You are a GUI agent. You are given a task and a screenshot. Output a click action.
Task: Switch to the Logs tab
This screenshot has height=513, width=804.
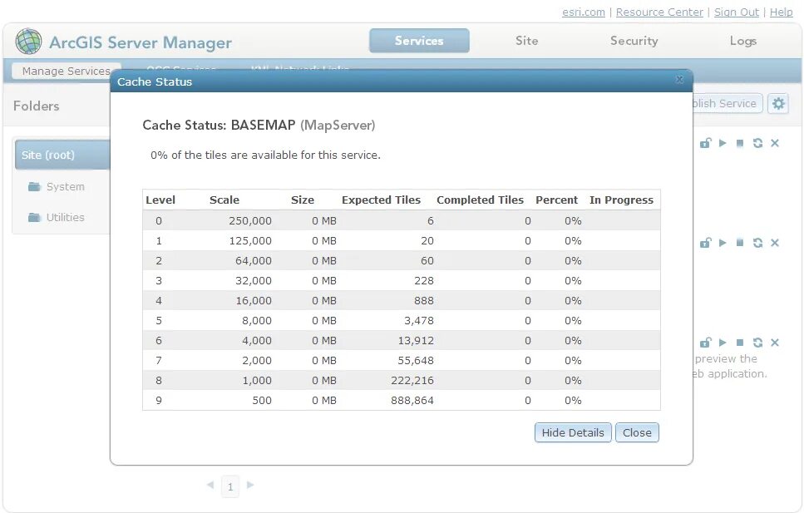(743, 41)
